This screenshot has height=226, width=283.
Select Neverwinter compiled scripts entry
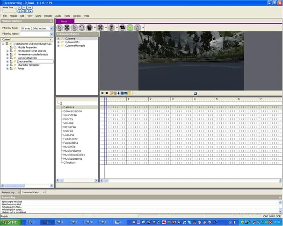pos(33,55)
